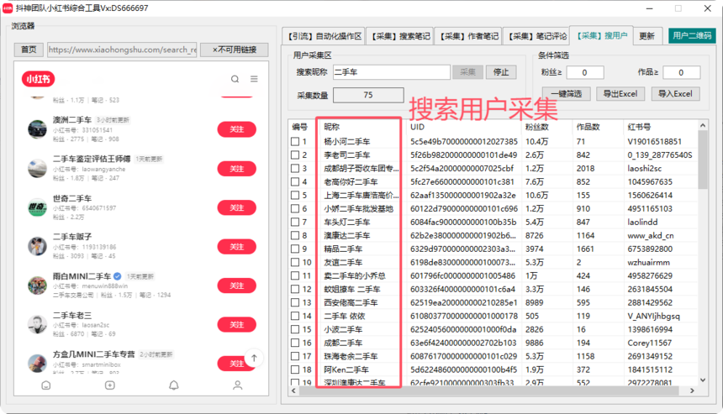The height and width of the screenshot is (414, 723).
Task: Click the 停止 button
Action: (x=501, y=72)
